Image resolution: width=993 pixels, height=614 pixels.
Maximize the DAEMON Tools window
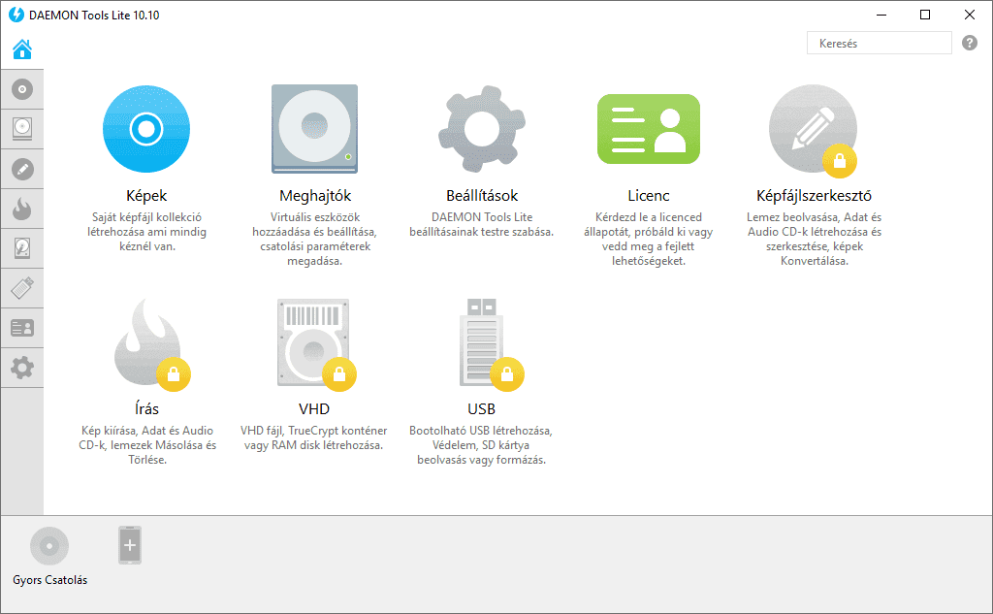point(925,15)
